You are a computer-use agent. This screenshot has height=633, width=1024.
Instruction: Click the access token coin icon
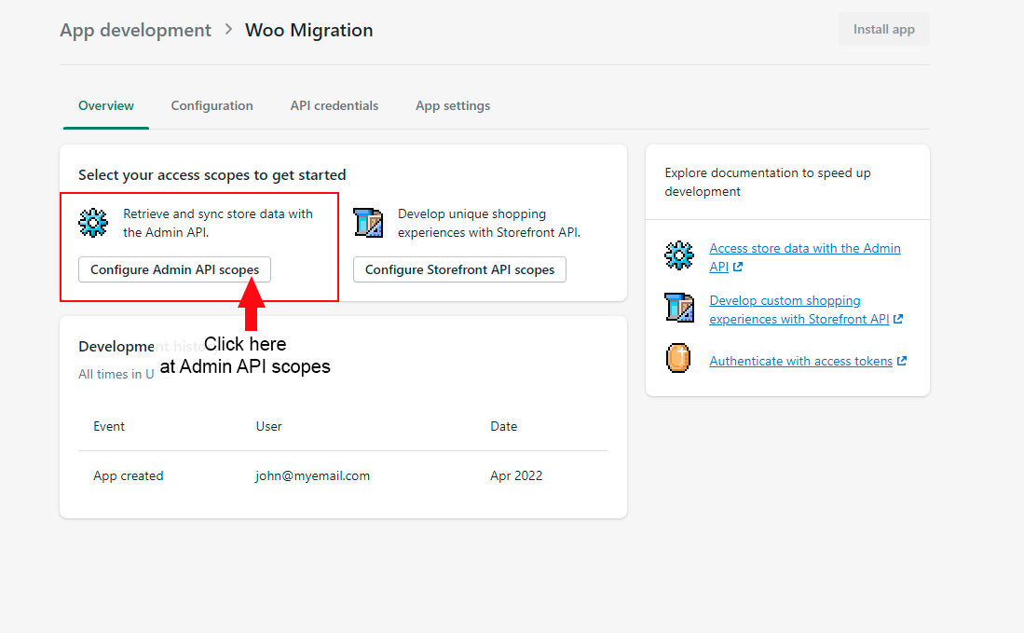point(679,358)
